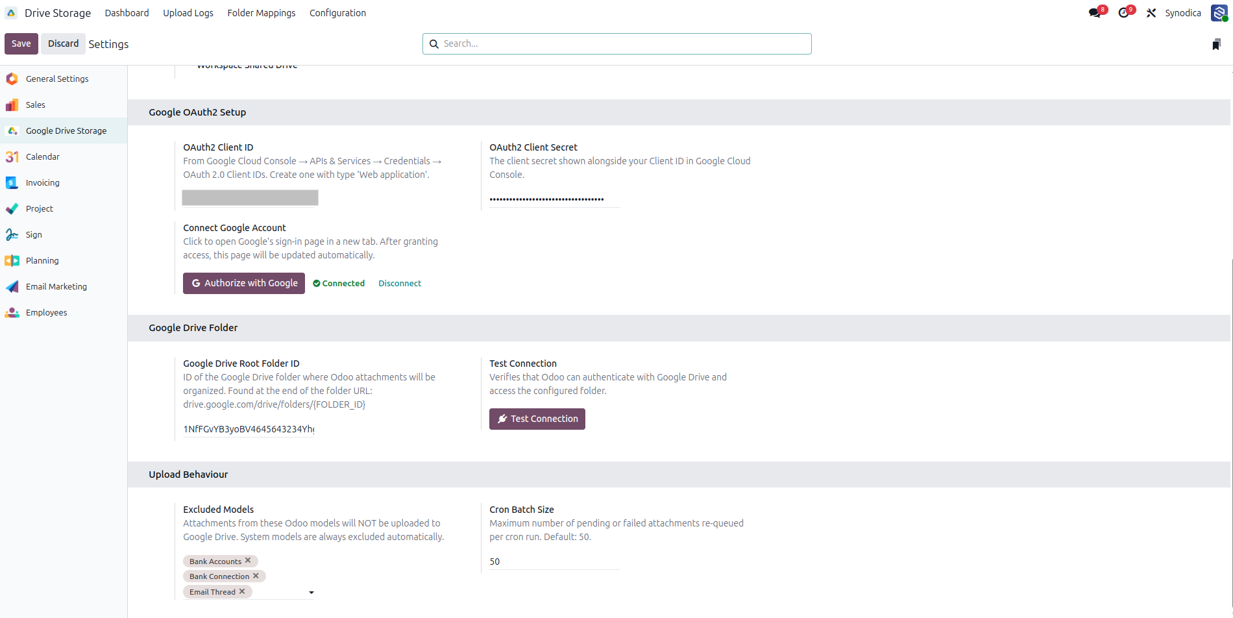
Task: Open the Dashboard menu
Action: coord(127,13)
